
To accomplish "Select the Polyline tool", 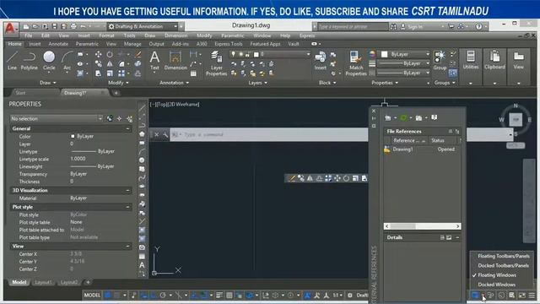I will tap(30, 60).
